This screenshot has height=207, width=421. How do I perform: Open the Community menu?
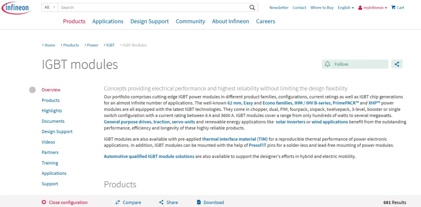pyautogui.click(x=191, y=21)
